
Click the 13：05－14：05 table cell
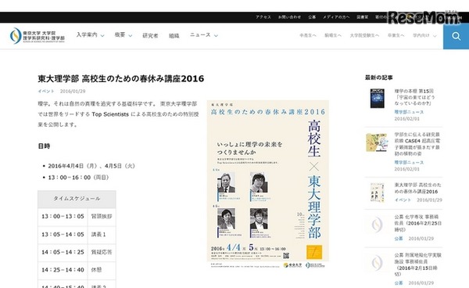[x=63, y=235]
